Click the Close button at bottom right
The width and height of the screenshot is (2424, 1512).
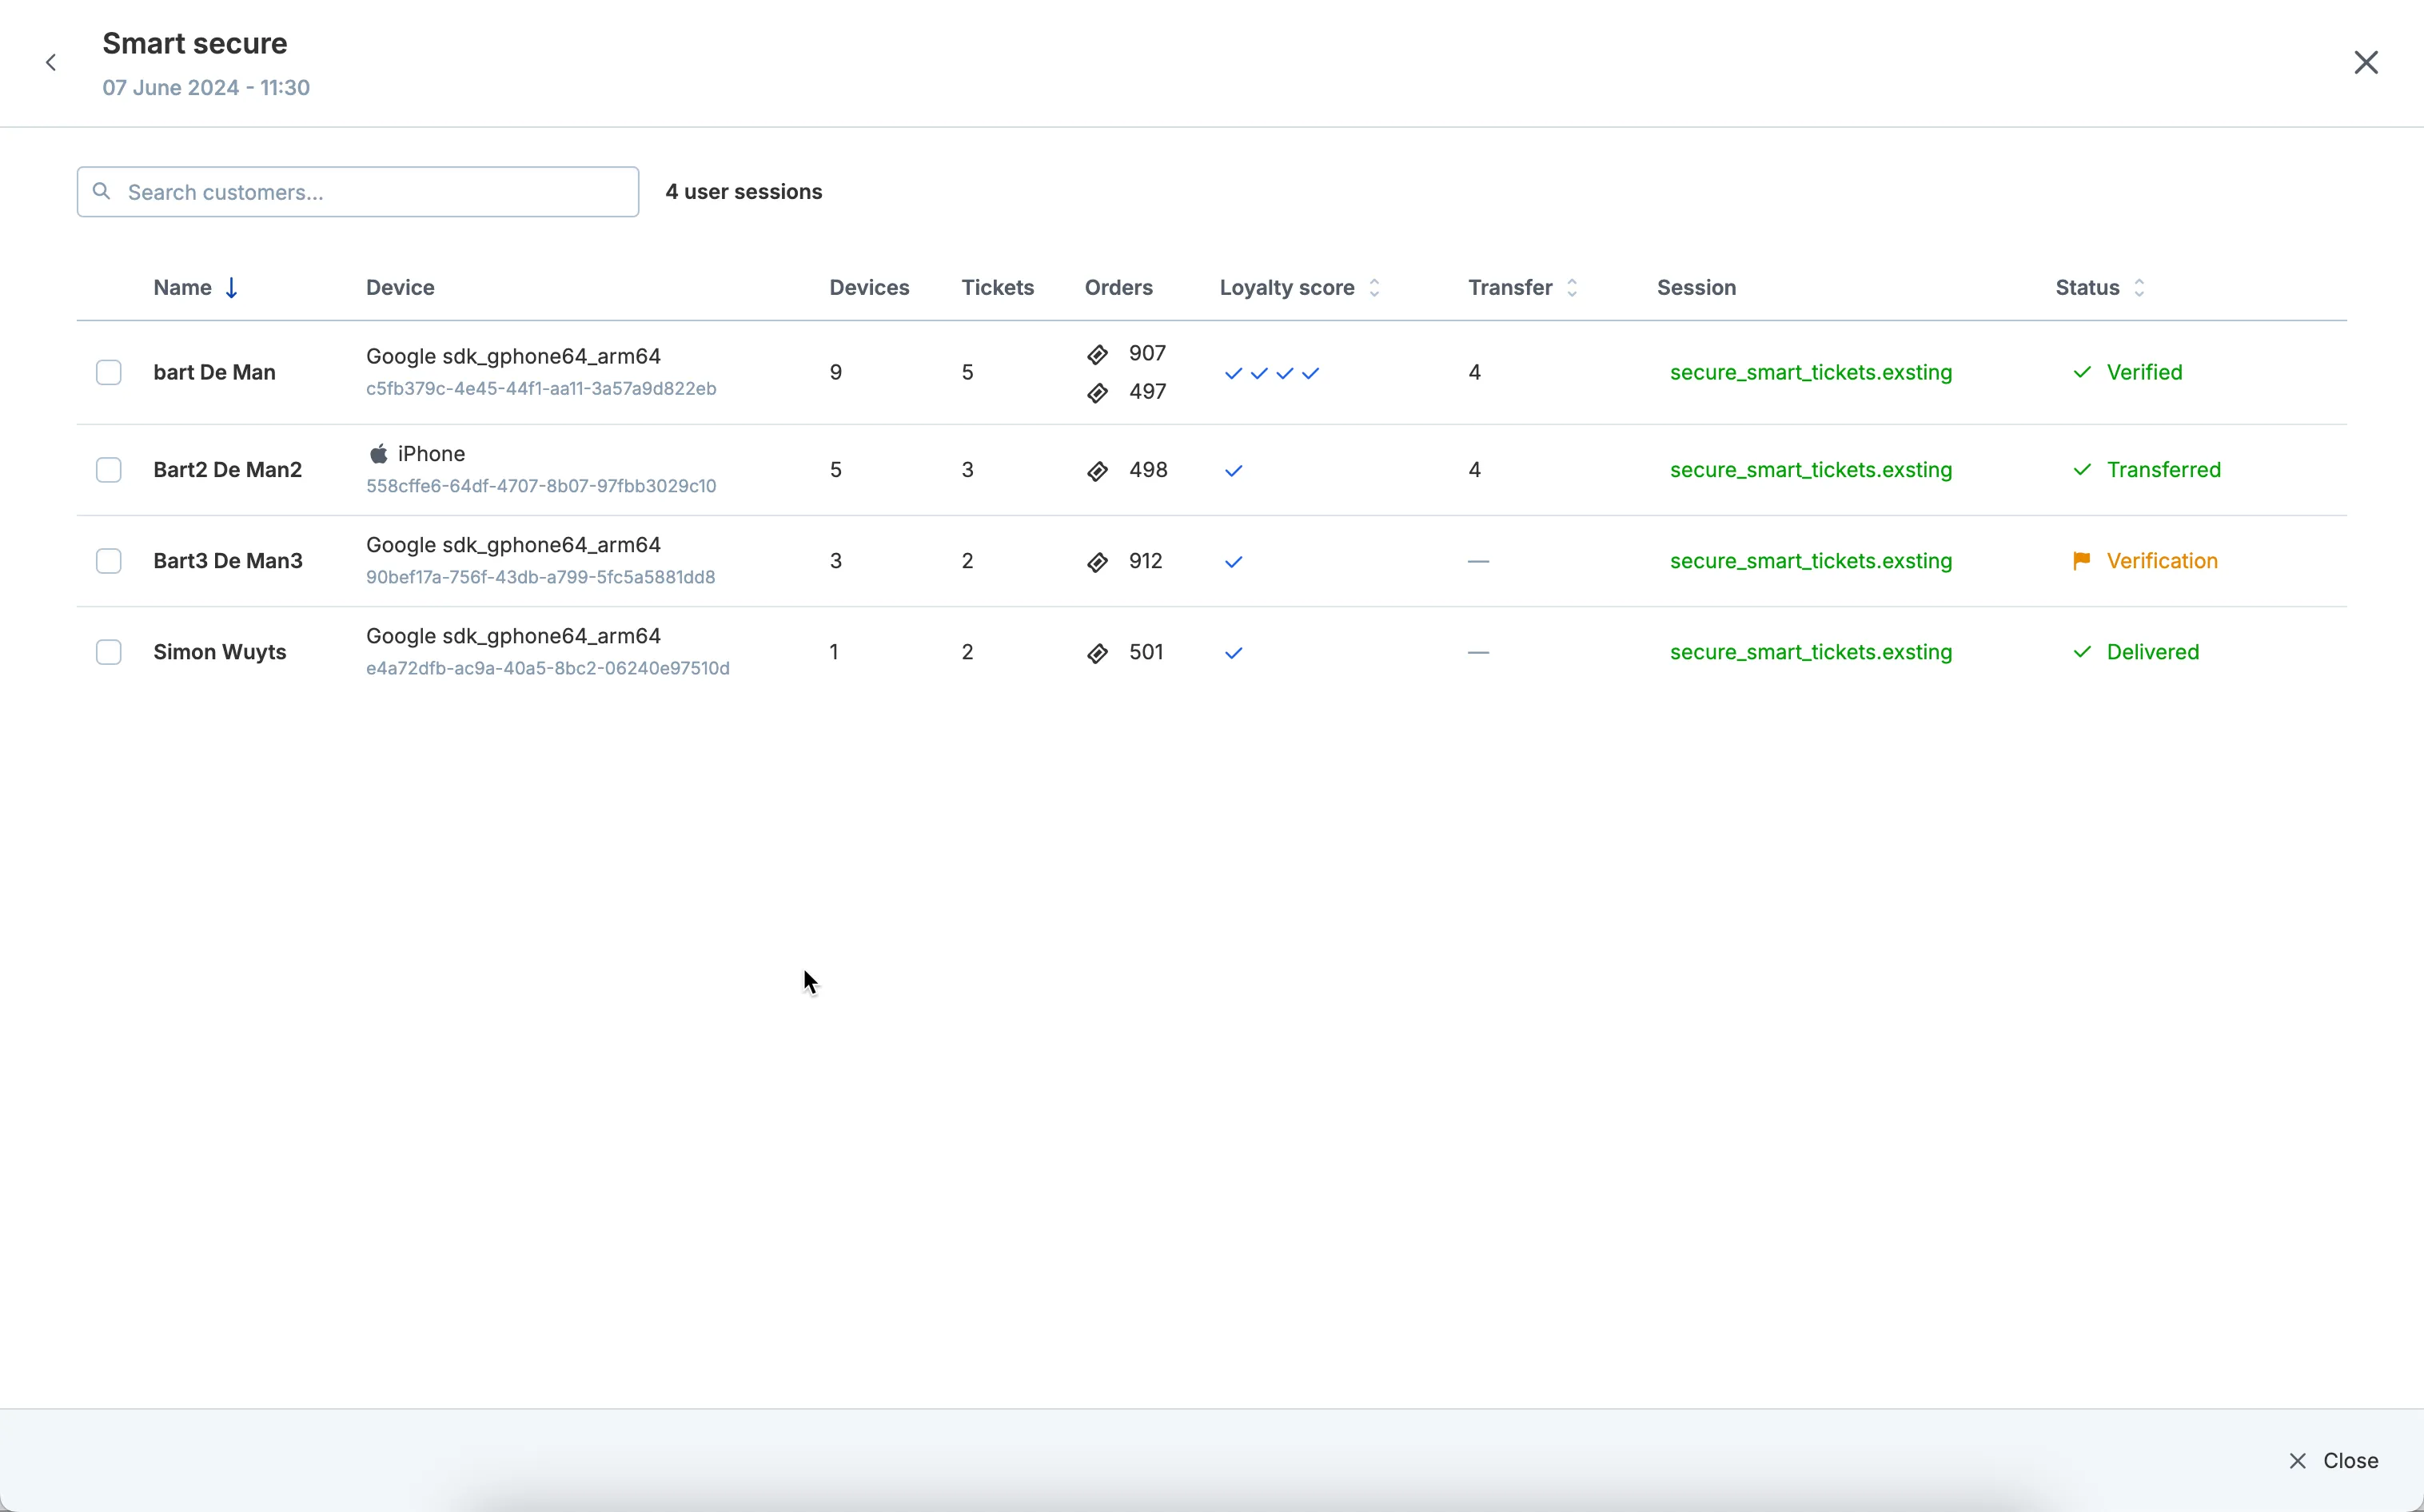pos(2333,1460)
